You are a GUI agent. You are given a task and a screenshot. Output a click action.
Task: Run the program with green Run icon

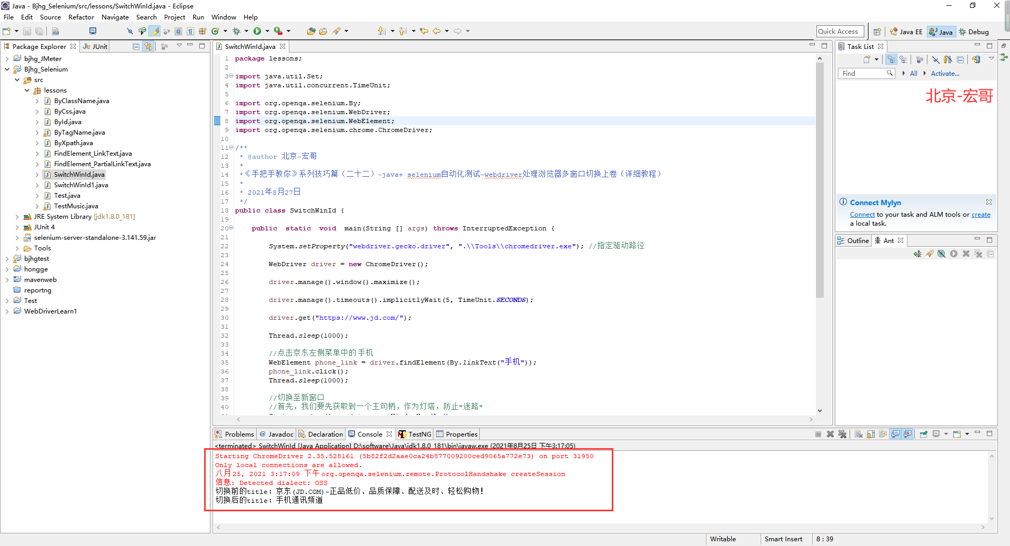257,31
